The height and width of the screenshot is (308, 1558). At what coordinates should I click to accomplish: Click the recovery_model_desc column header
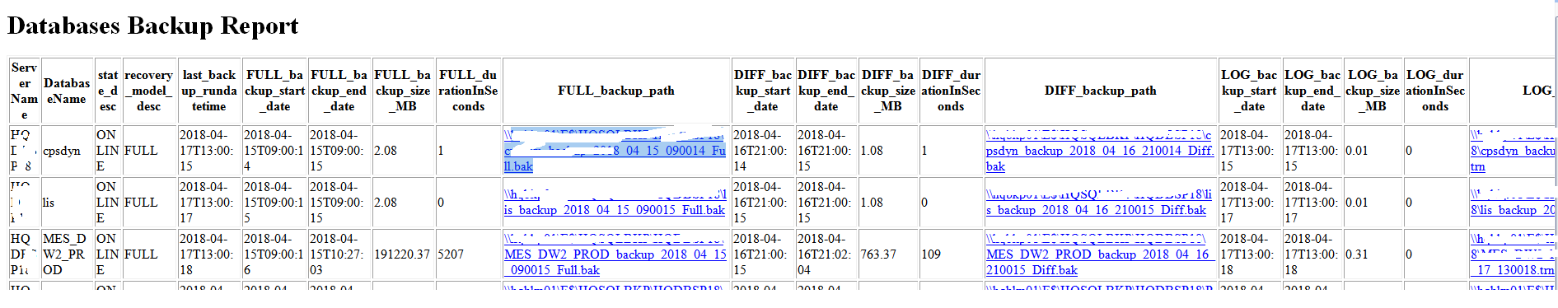click(148, 91)
